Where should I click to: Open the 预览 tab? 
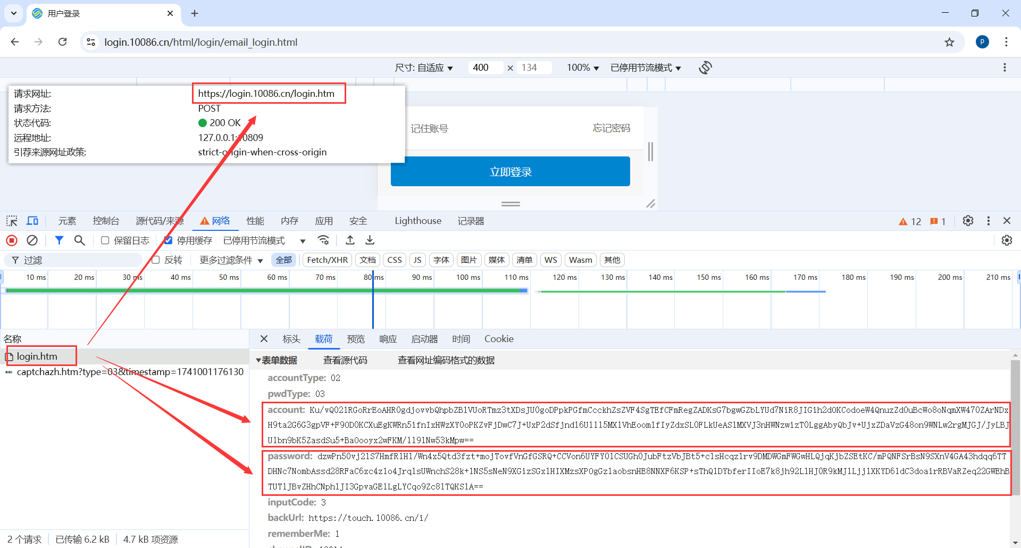click(x=356, y=339)
